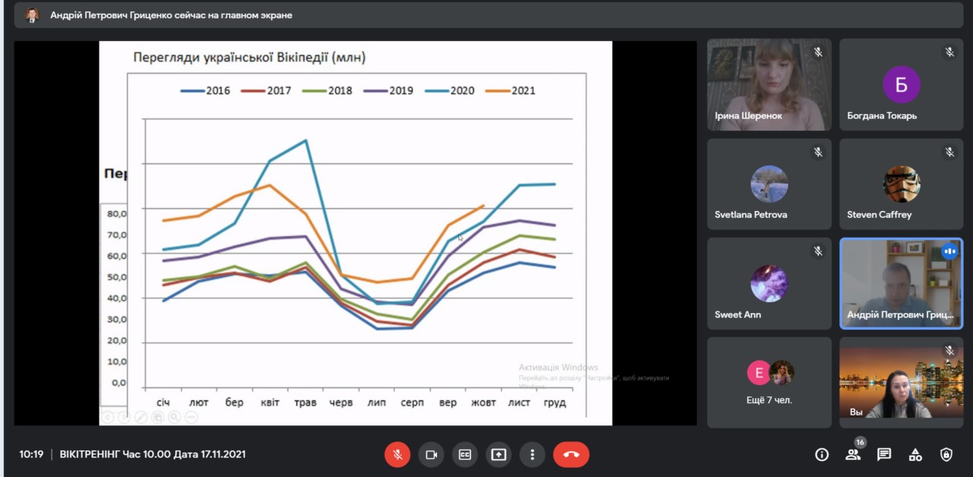Image resolution: width=973 pixels, height=477 pixels.
Task: Click the 'лип' month label
Action: click(377, 402)
